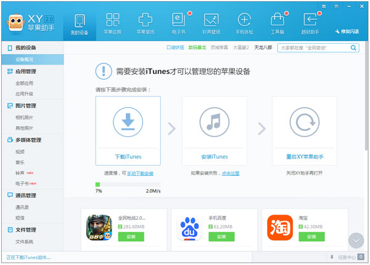Open 音乐 in sidebar
The width and height of the screenshot is (370, 265).
coord(20,162)
